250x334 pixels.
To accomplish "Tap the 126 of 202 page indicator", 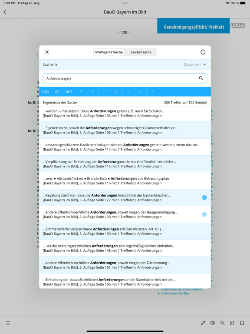I will [238, 25].
